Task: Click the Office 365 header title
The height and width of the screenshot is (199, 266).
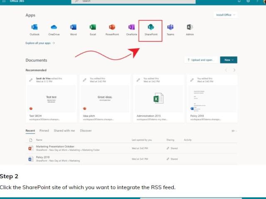Action: [x=17, y=1]
